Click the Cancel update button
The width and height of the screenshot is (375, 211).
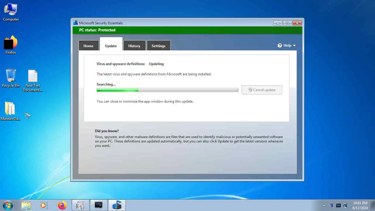point(262,90)
